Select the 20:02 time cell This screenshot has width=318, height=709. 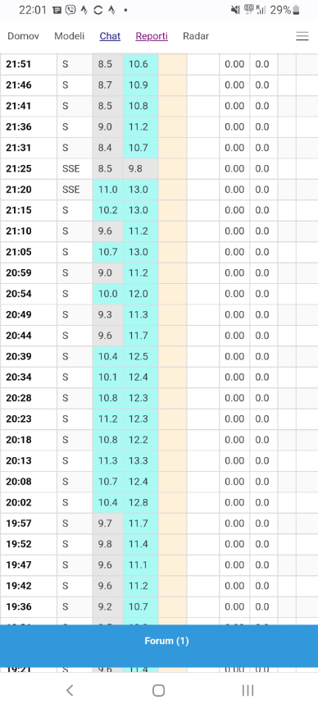tap(29, 502)
